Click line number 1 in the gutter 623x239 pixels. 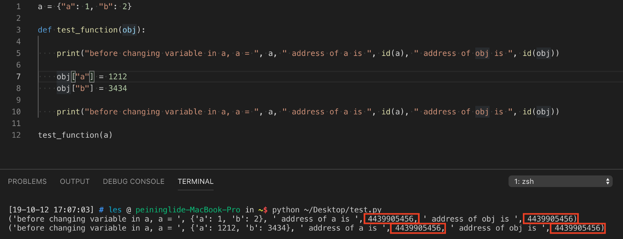point(18,7)
